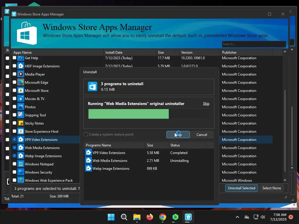Uncheck the Web Media Extensions checkbox
The image size is (299, 224).
click(x=15, y=147)
